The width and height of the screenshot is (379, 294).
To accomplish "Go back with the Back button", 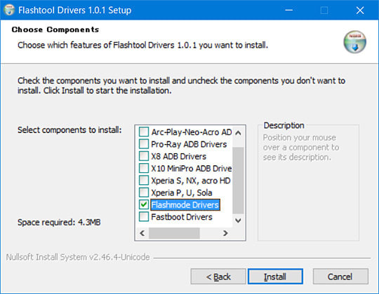I will (218, 276).
